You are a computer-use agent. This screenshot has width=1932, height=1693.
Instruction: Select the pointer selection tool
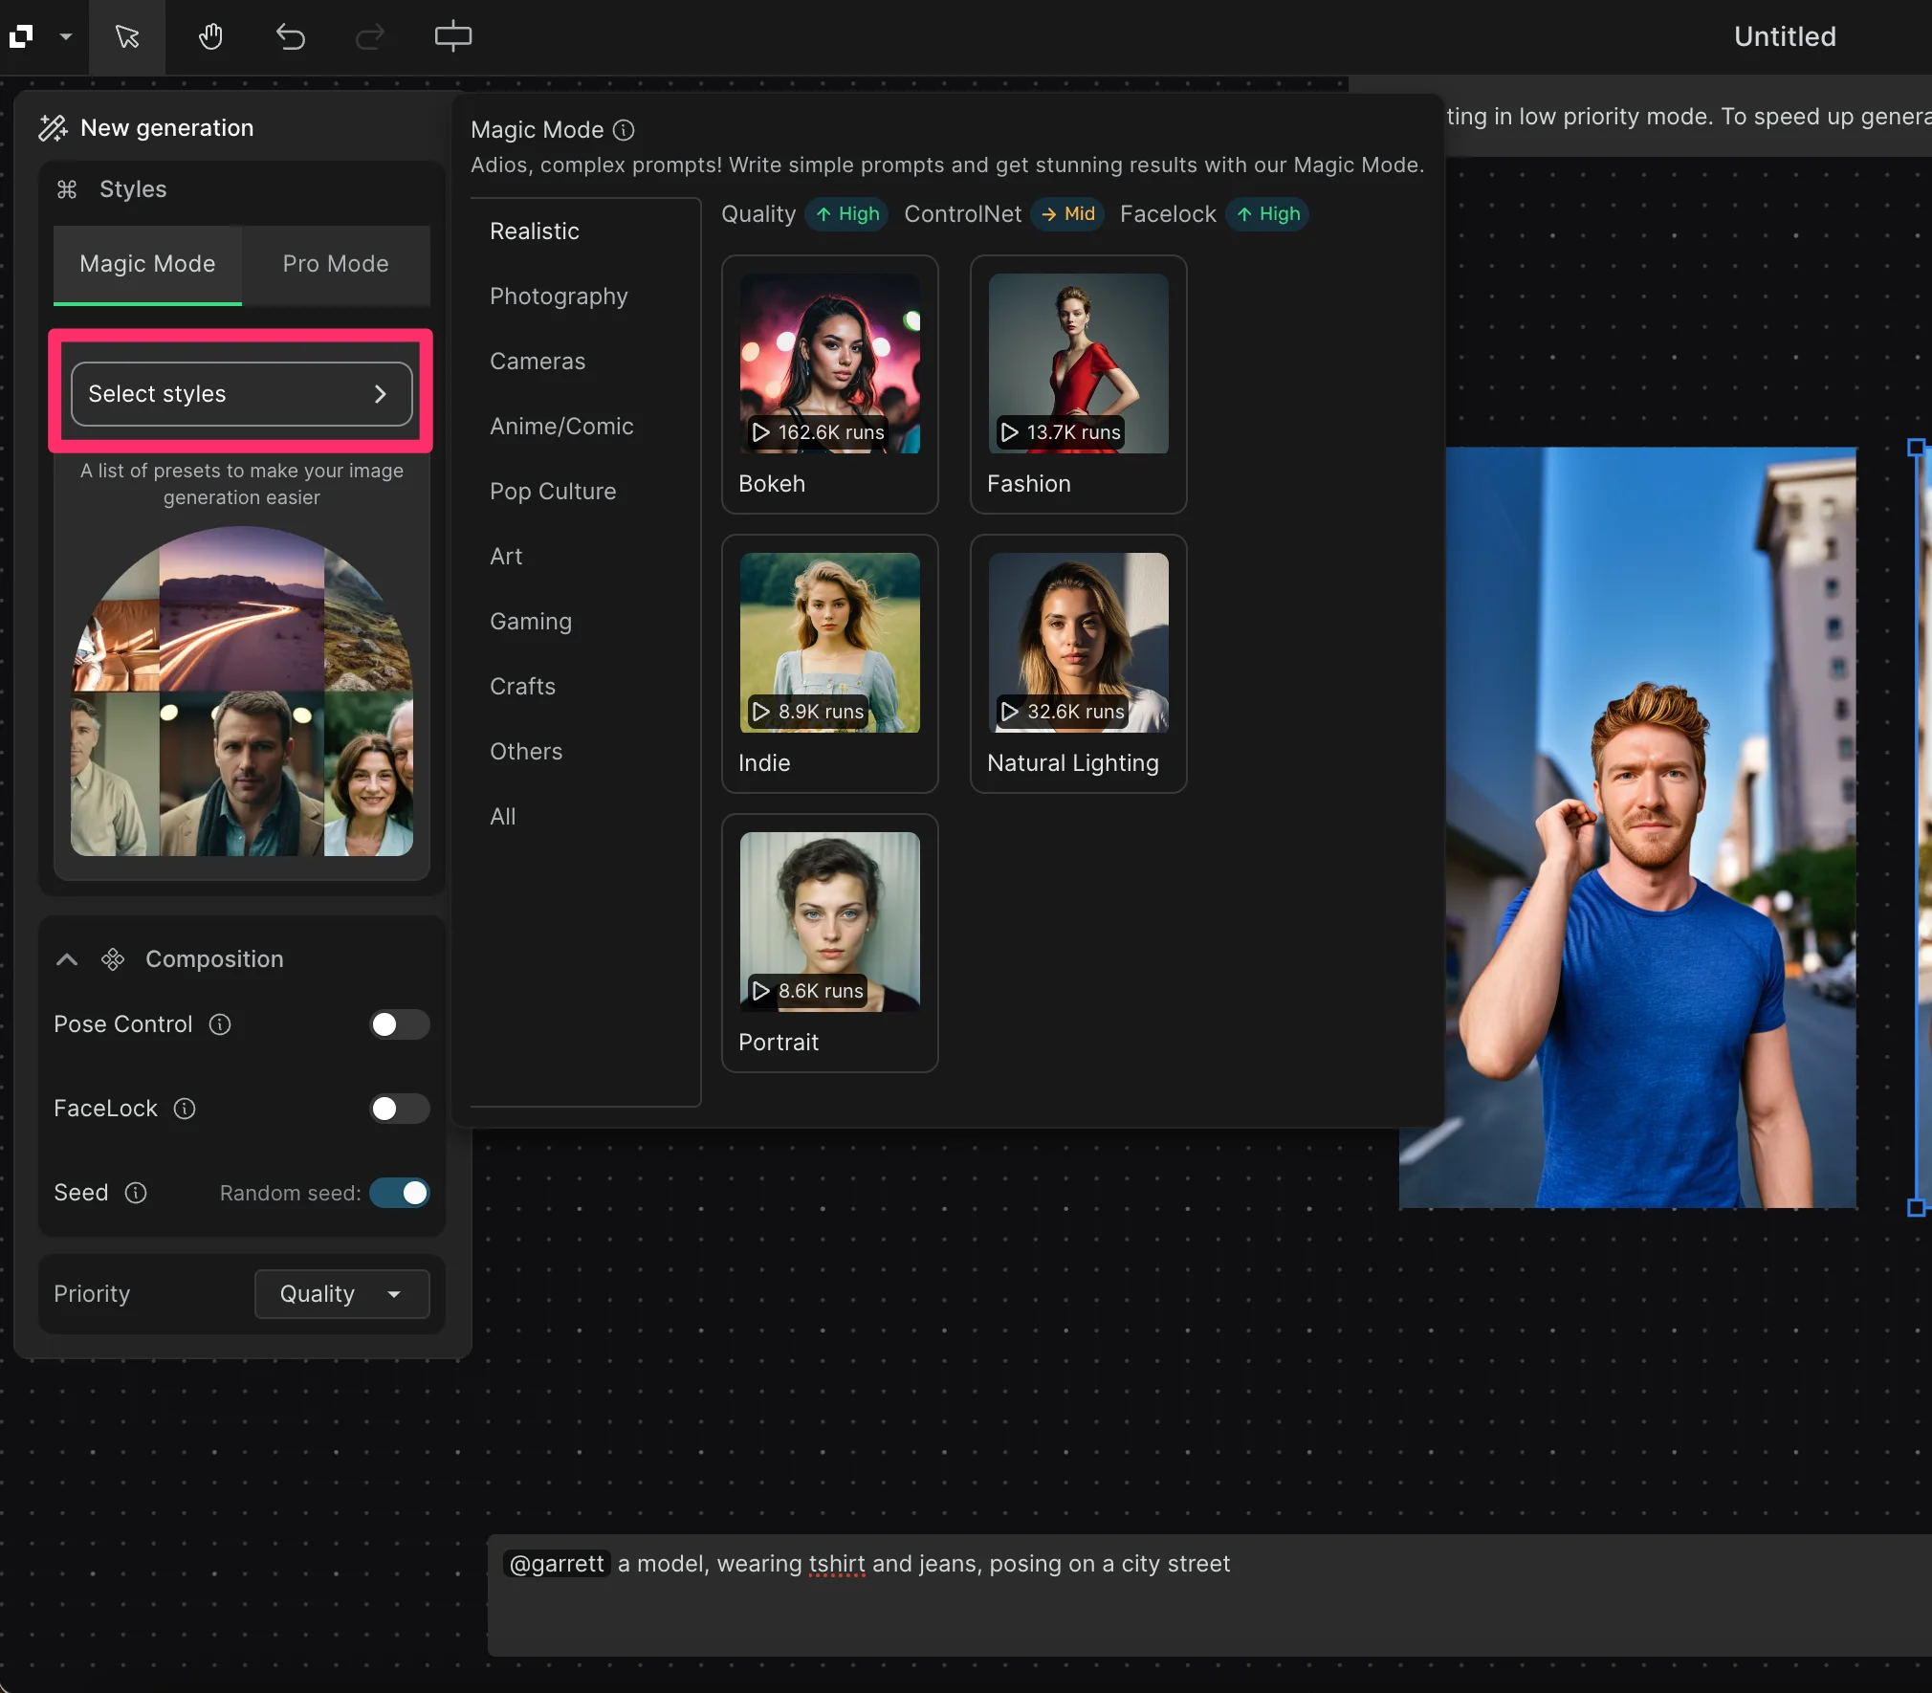tap(127, 37)
